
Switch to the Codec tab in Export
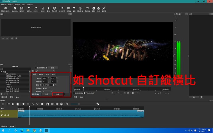pyautogui.click(x=41, y=74)
